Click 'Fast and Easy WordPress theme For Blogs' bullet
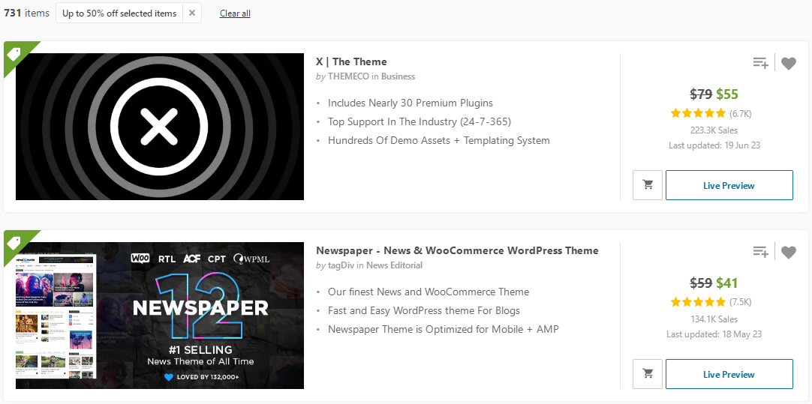This screenshot has height=404, width=812. [423, 310]
